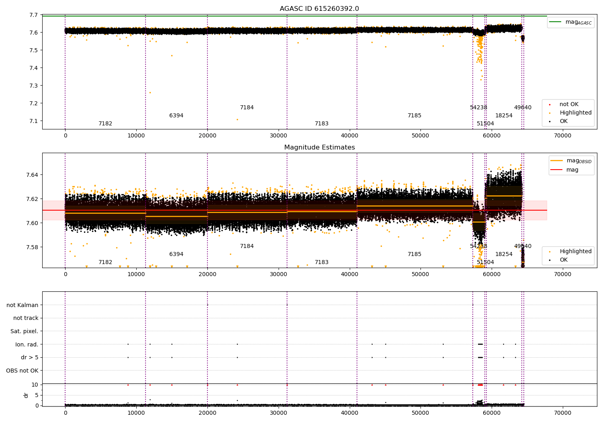Click the plot title "AGASC ID 615260392.0"

(x=319, y=9)
